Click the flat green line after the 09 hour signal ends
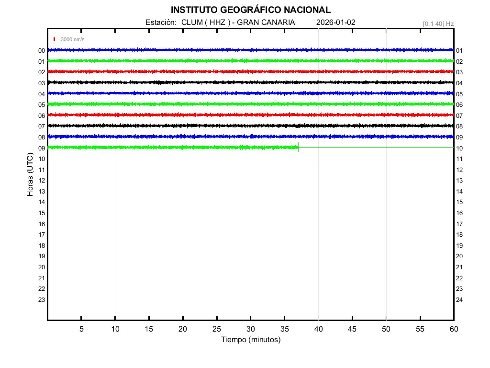The height and width of the screenshot is (368, 490). pyautogui.click(x=376, y=147)
